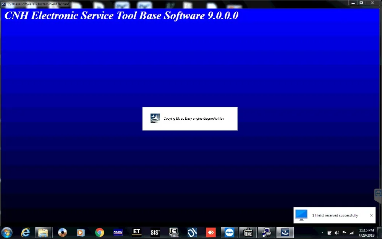
Task: Open the clock showing 11:15 PM
Action: pyautogui.click(x=366, y=233)
